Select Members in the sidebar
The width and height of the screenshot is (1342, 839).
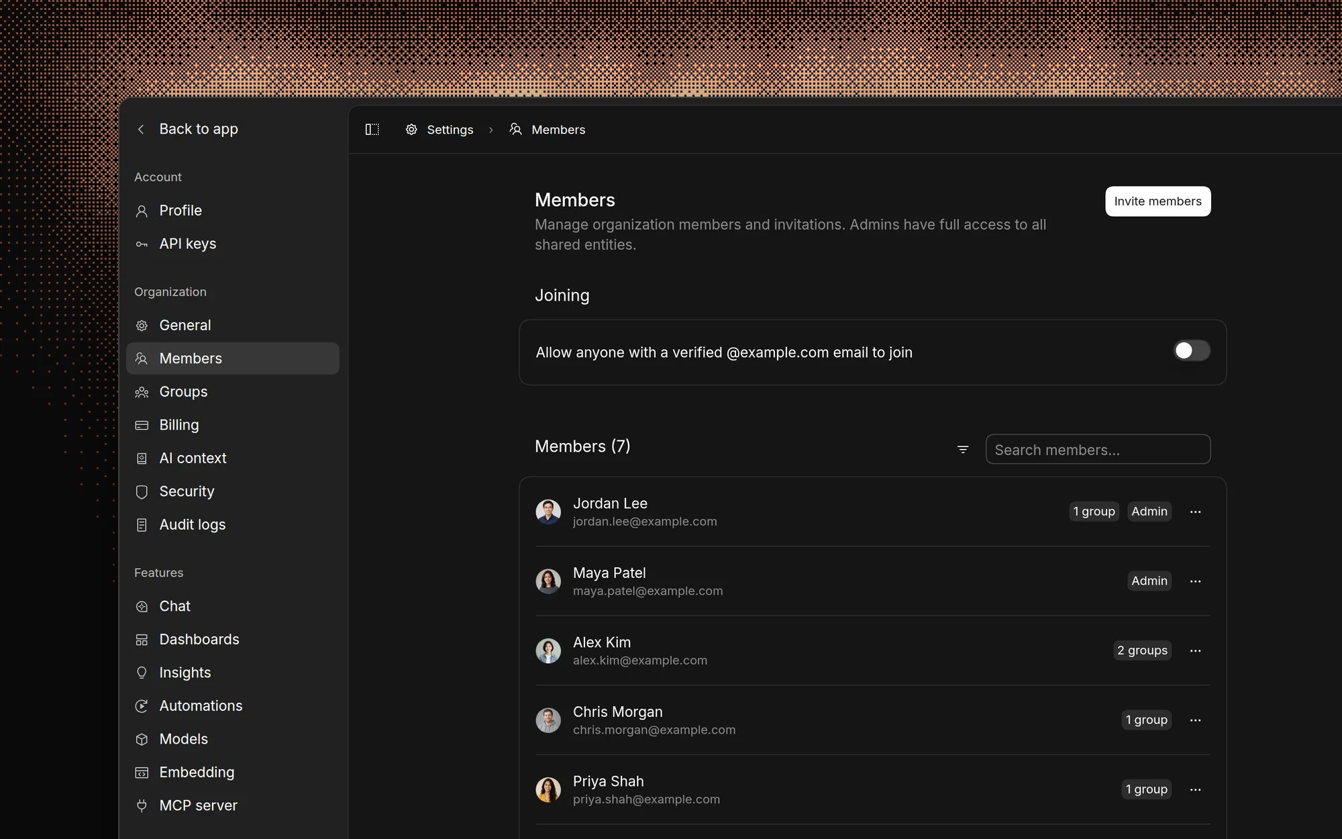pos(233,358)
